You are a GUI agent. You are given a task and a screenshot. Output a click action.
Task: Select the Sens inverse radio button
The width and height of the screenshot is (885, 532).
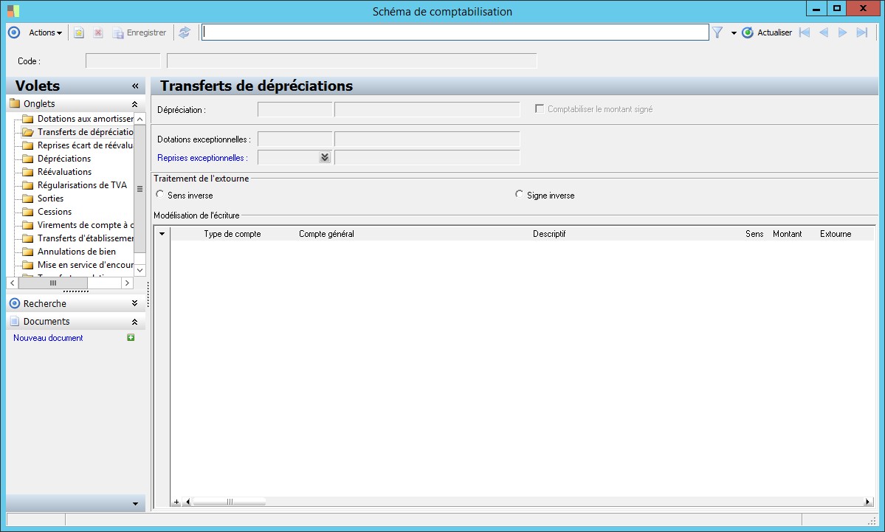[x=160, y=195]
